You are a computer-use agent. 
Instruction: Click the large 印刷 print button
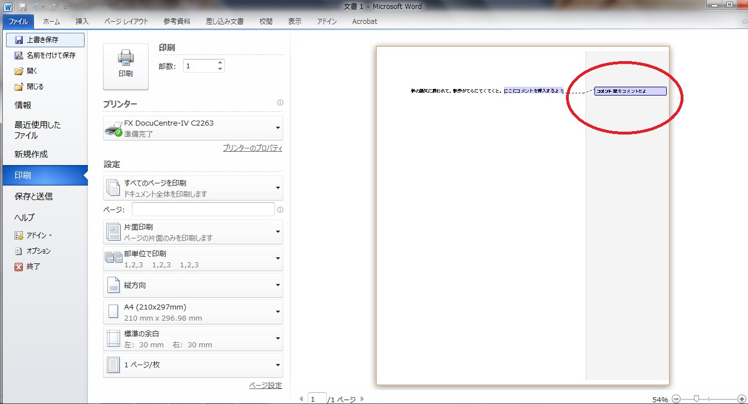click(126, 67)
